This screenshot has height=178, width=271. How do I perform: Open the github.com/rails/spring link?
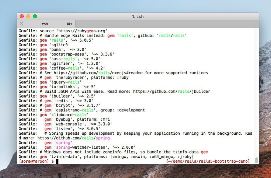tap(73, 138)
